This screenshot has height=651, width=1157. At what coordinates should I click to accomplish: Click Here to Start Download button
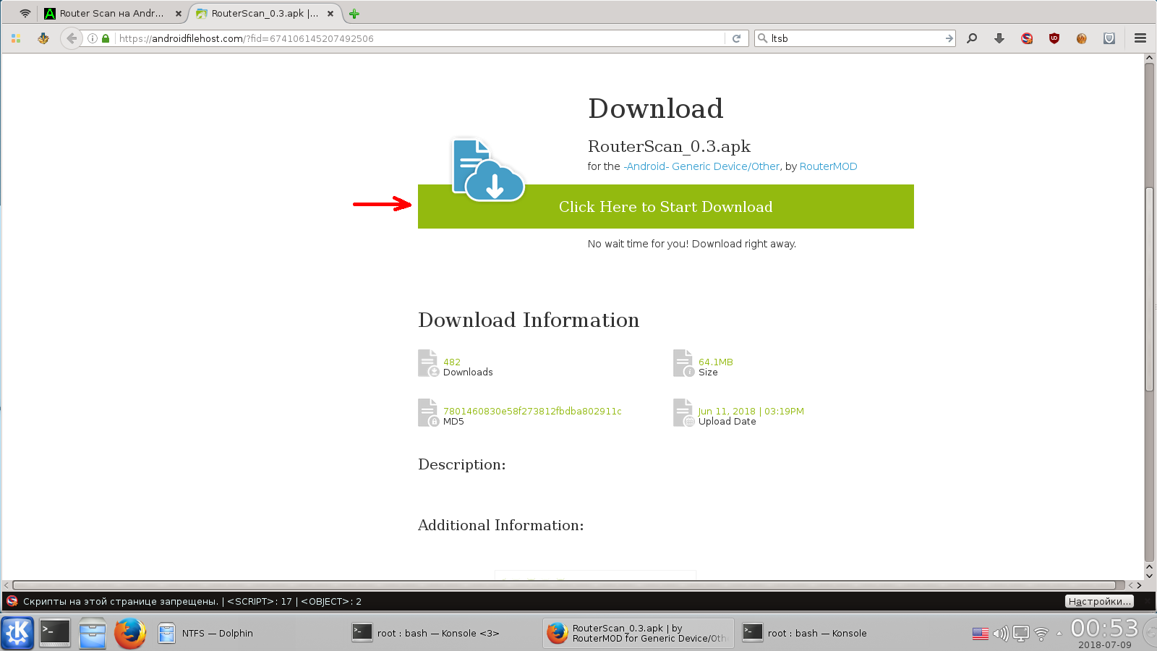pyautogui.click(x=665, y=207)
